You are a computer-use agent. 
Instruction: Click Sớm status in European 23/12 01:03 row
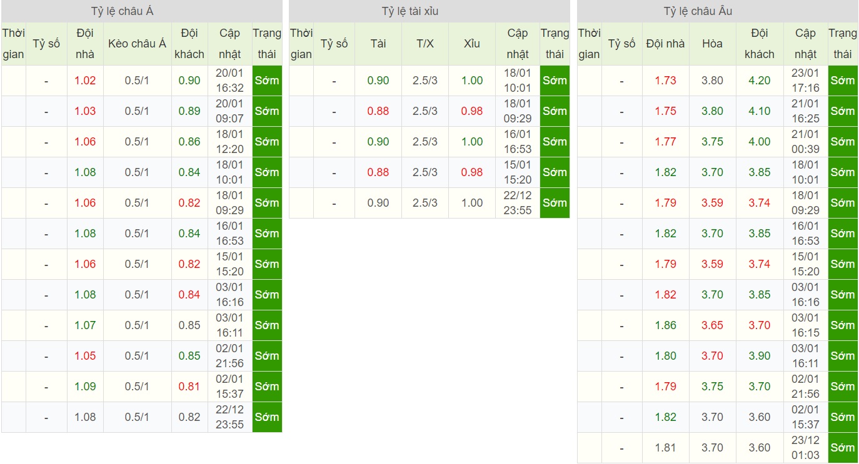click(x=843, y=448)
